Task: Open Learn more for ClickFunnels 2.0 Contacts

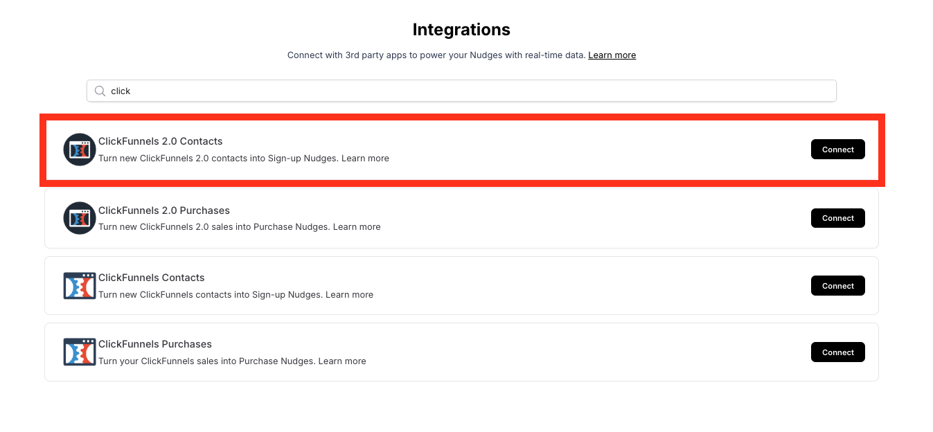Action: click(365, 159)
